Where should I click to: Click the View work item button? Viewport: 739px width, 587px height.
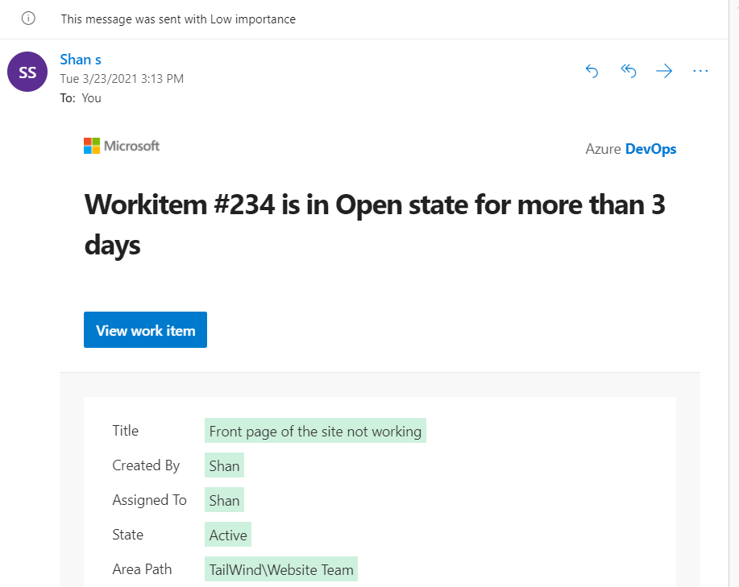(145, 329)
